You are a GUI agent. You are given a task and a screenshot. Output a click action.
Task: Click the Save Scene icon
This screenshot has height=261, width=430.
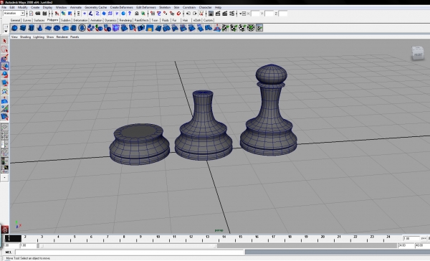pyautogui.click(x=44, y=14)
